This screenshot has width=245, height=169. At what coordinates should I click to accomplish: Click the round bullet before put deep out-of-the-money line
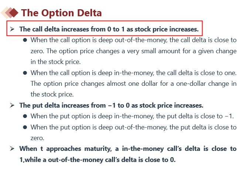click(25, 127)
